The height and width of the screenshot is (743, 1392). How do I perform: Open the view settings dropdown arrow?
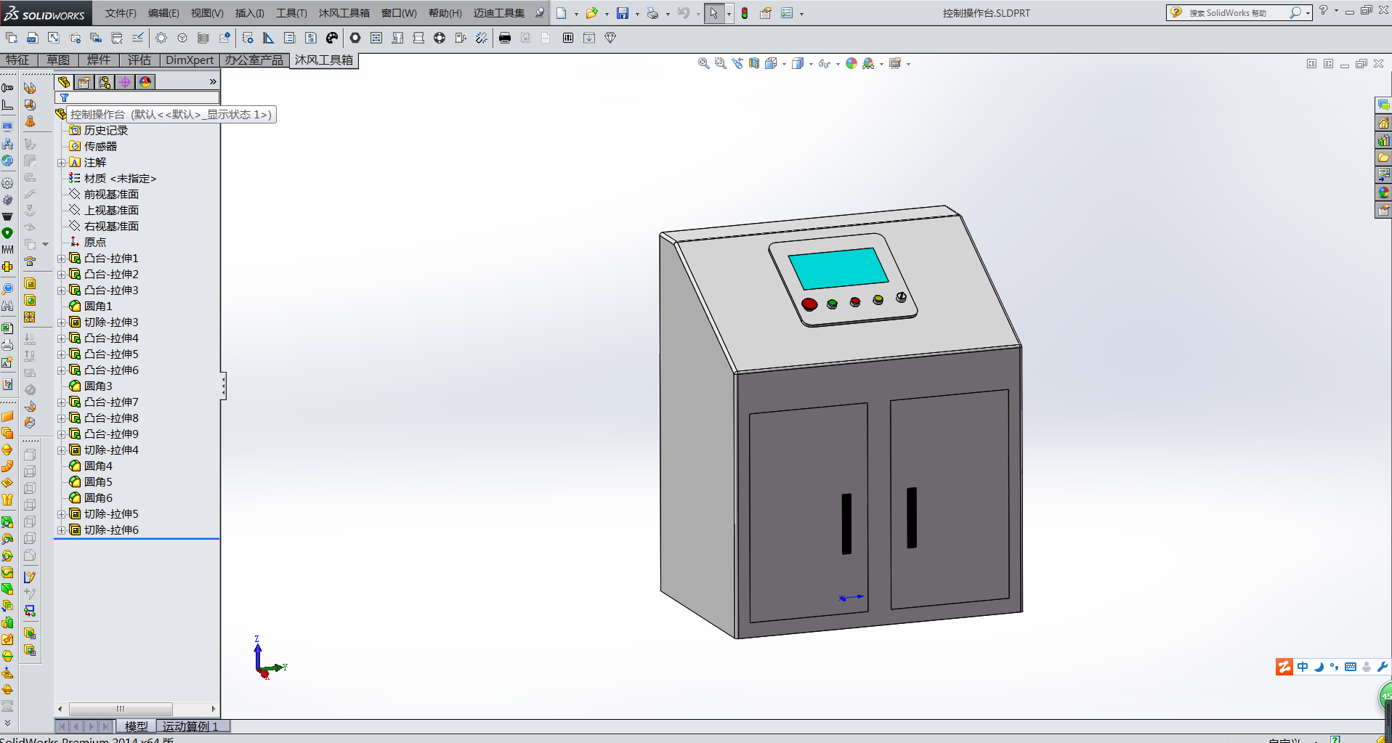point(908,64)
